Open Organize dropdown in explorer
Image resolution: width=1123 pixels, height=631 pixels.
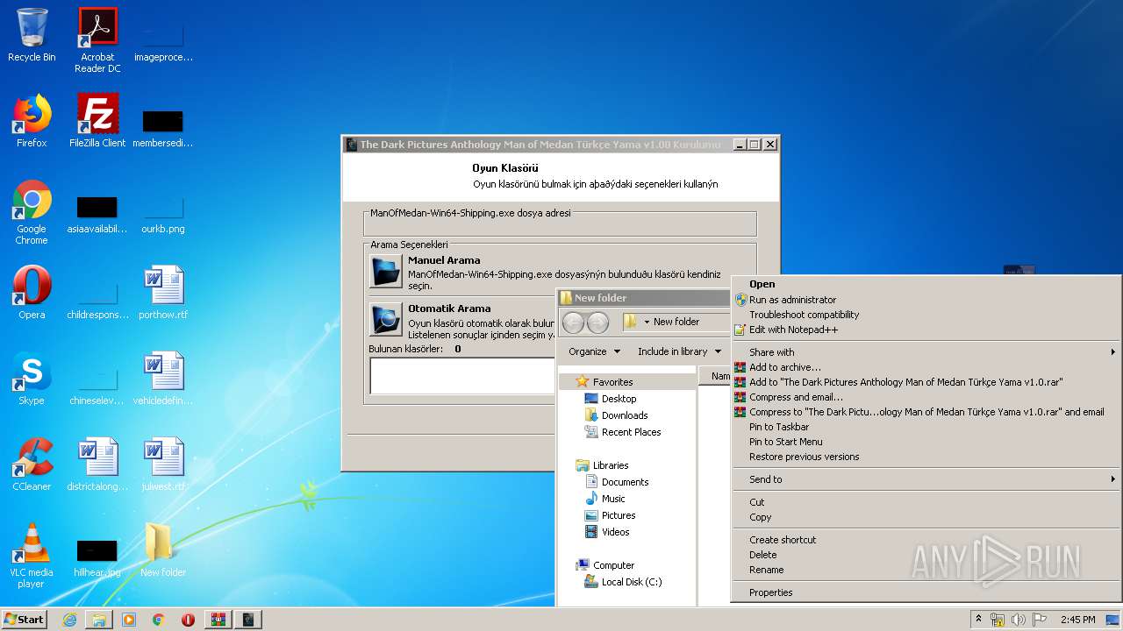[x=594, y=351]
